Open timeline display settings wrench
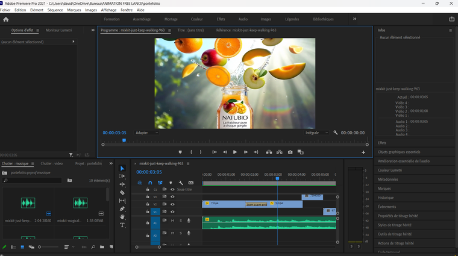Viewport: 458px width, 256px height. [x=181, y=183]
